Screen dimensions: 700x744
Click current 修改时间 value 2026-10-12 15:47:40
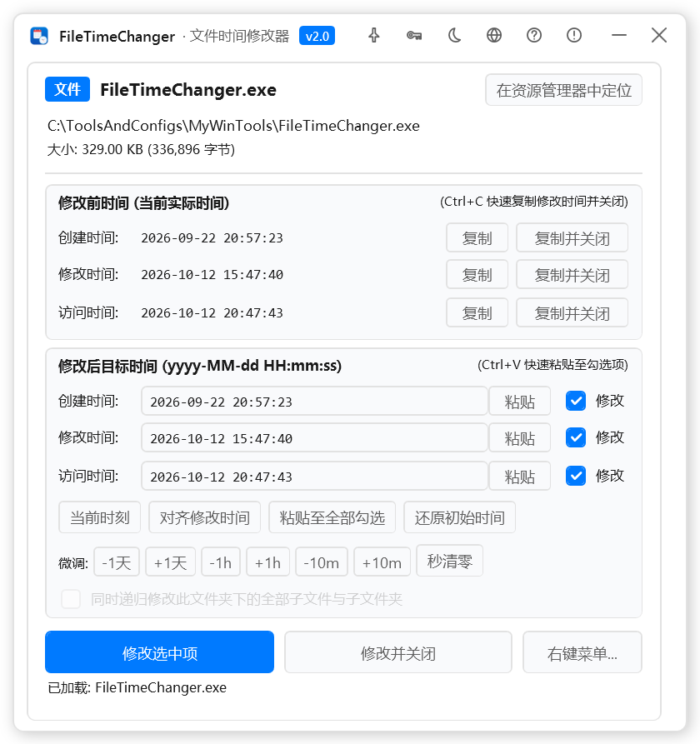(x=212, y=274)
